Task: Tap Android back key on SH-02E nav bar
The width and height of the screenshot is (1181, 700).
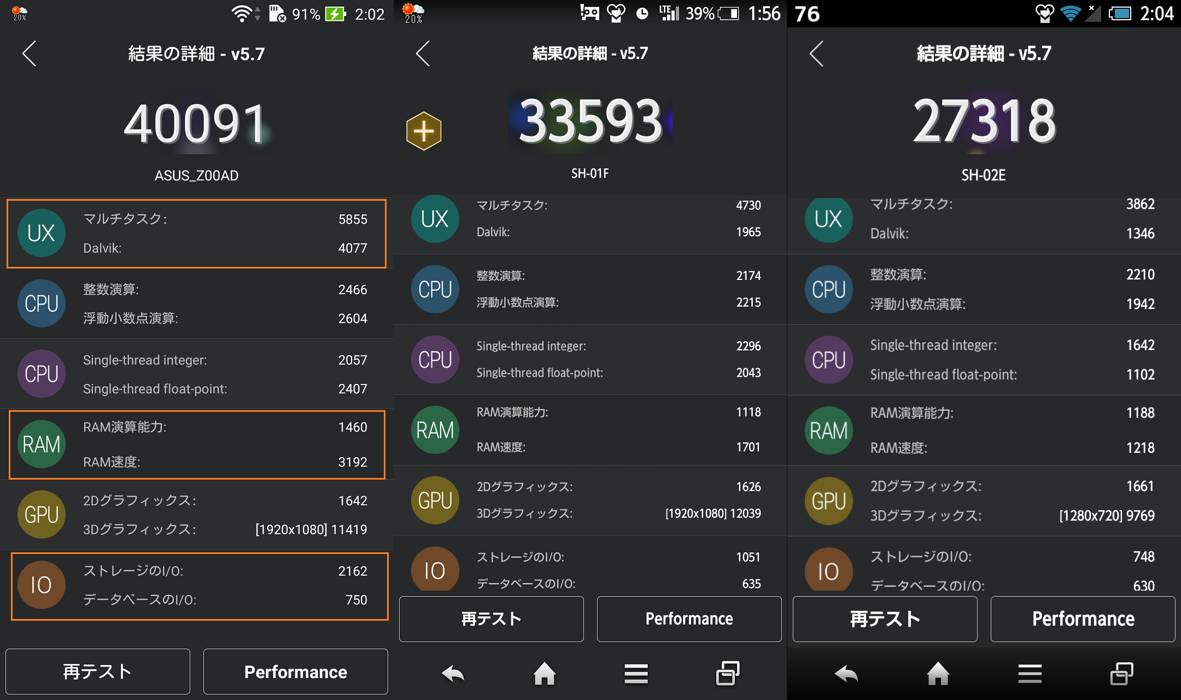Action: [x=847, y=674]
